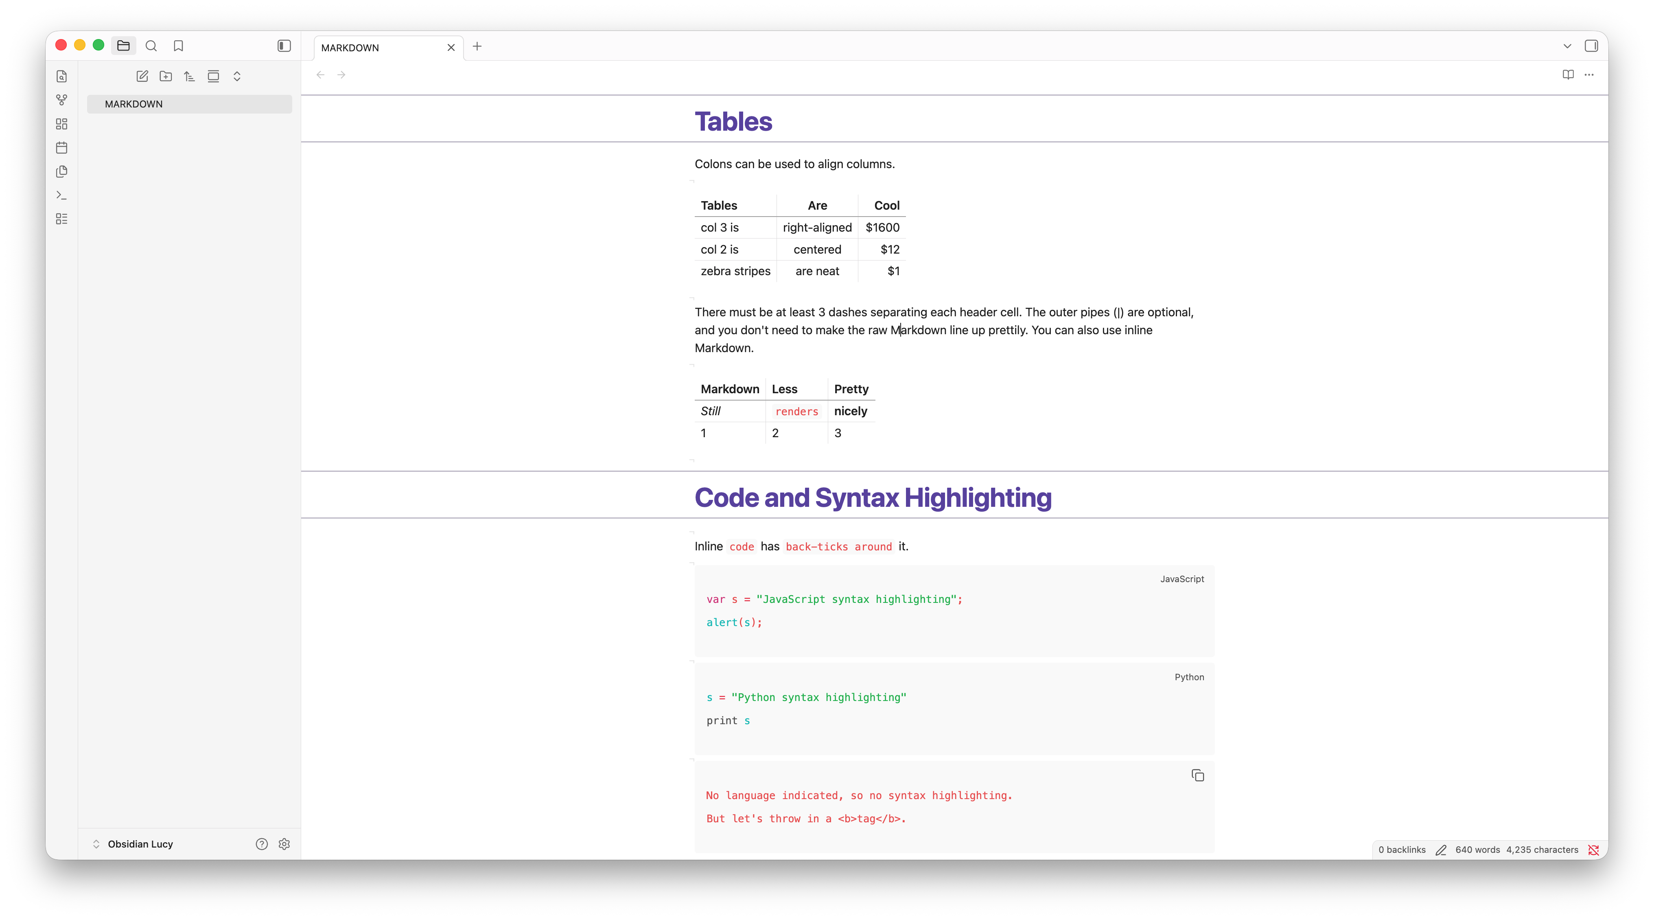Insert template via ribbon icon

point(61,171)
